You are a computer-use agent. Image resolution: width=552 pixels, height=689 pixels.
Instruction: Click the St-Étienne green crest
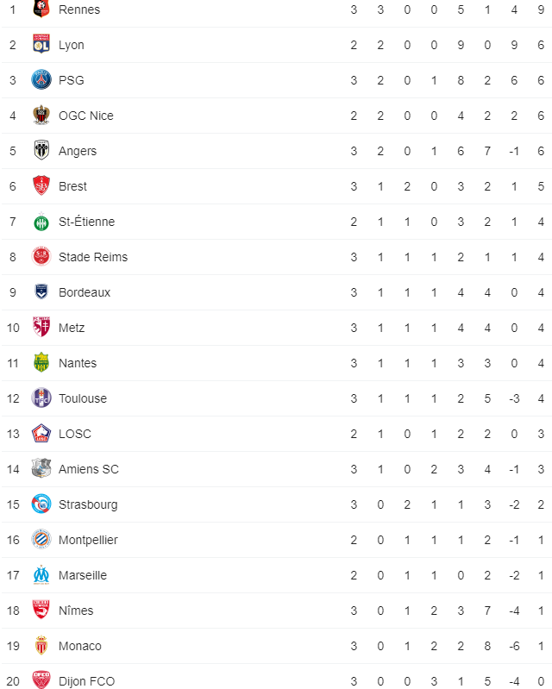tap(41, 222)
